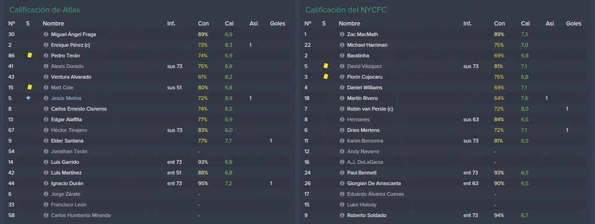Image resolution: width=595 pixels, height=224 pixels.
Task: Sort Atlas table by Cal column
Action: point(229,23)
